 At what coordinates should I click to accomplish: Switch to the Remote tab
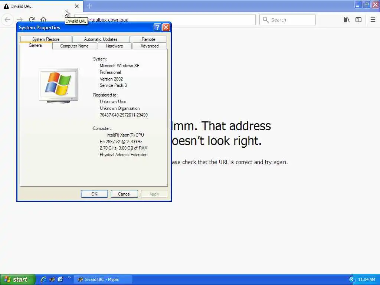[148, 39]
